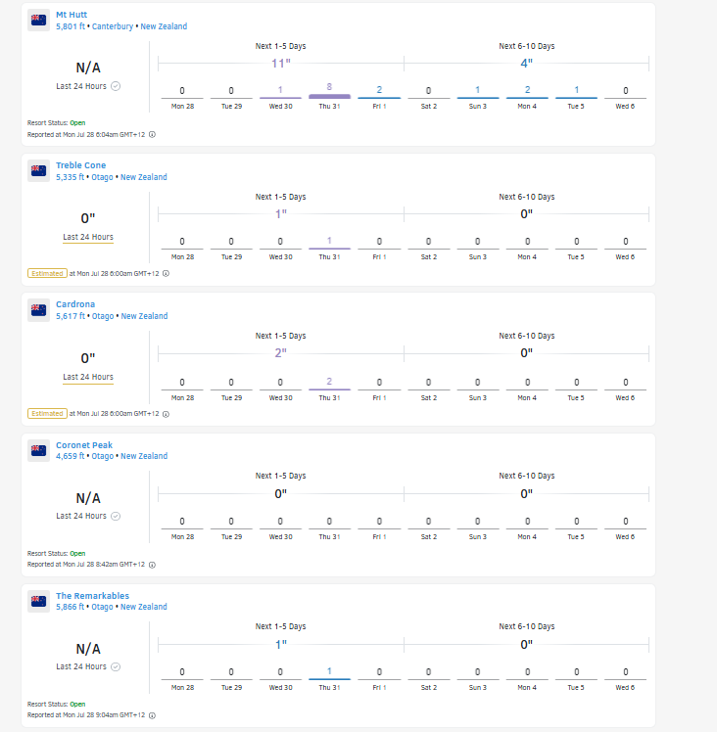Screen dimensions: 717x732
Task: Open The Remarkables resort link
Action: point(92,596)
